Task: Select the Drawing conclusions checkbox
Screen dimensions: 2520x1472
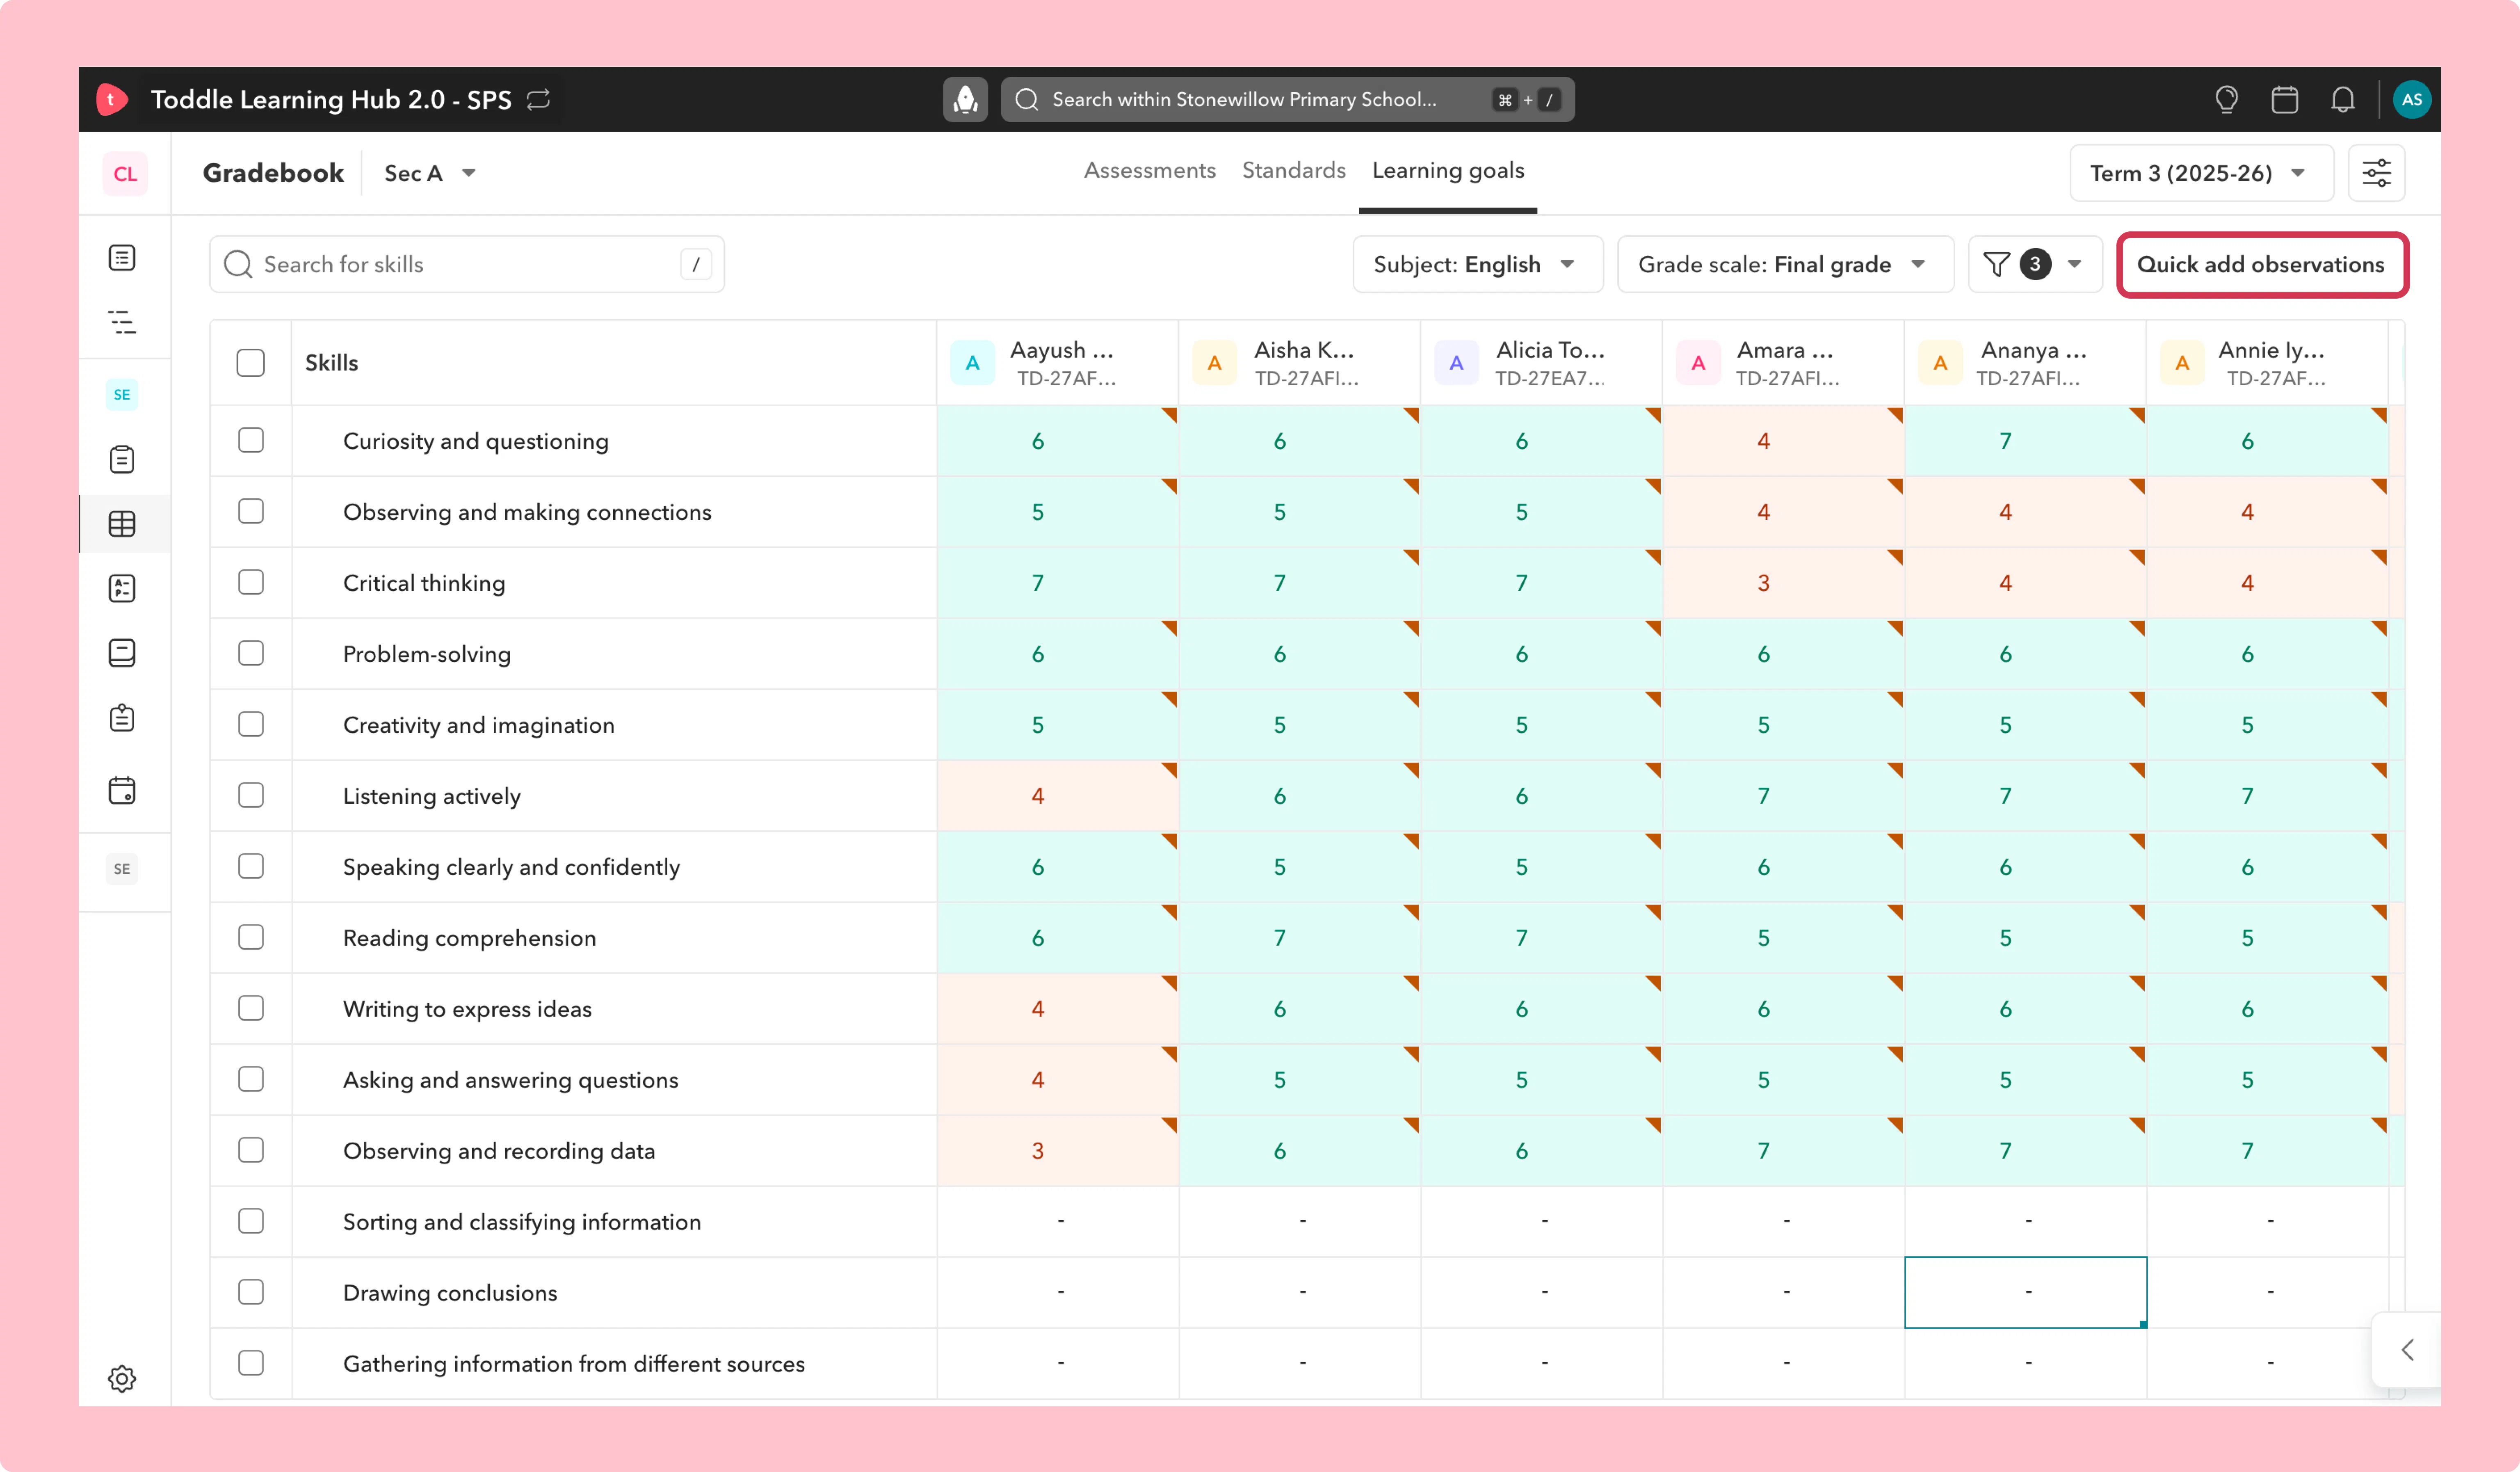Action: 251,1292
